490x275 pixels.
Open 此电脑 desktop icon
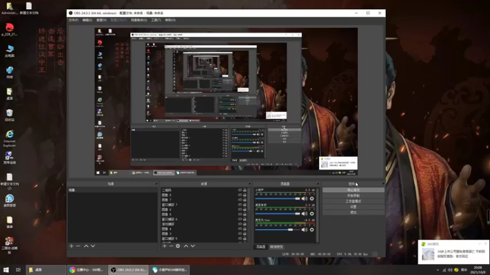10,51
